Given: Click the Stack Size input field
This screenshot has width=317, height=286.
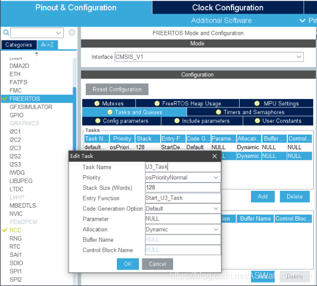Looking at the screenshot, I should click(183, 188).
